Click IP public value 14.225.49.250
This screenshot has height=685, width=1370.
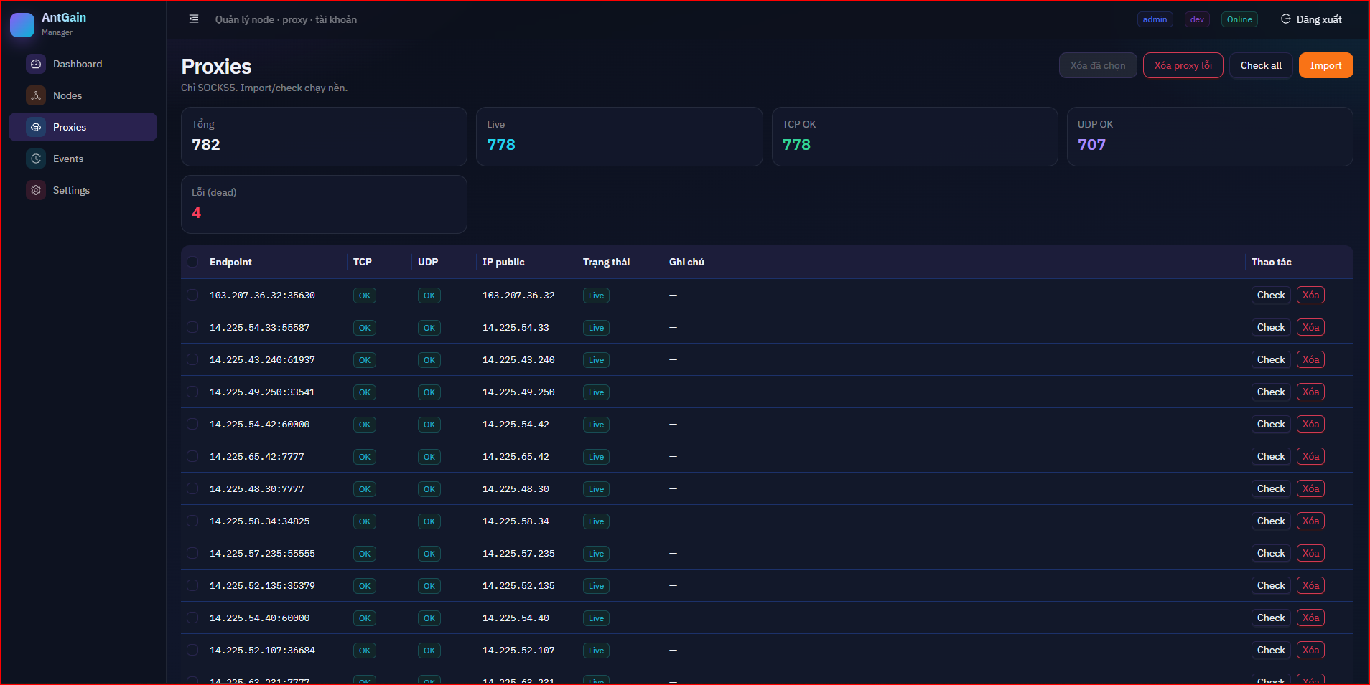pyautogui.click(x=518, y=392)
